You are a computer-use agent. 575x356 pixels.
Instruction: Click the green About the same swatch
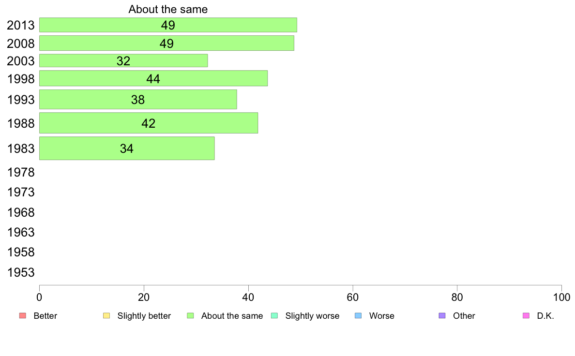pos(190,316)
